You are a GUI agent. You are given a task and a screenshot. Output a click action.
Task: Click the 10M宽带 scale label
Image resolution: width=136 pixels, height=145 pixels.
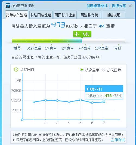[x=101, y=48]
